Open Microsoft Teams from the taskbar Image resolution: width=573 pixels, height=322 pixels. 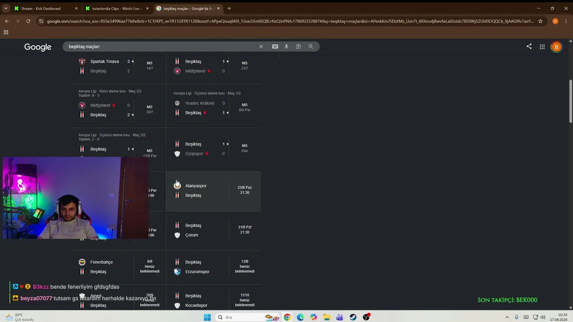340,317
